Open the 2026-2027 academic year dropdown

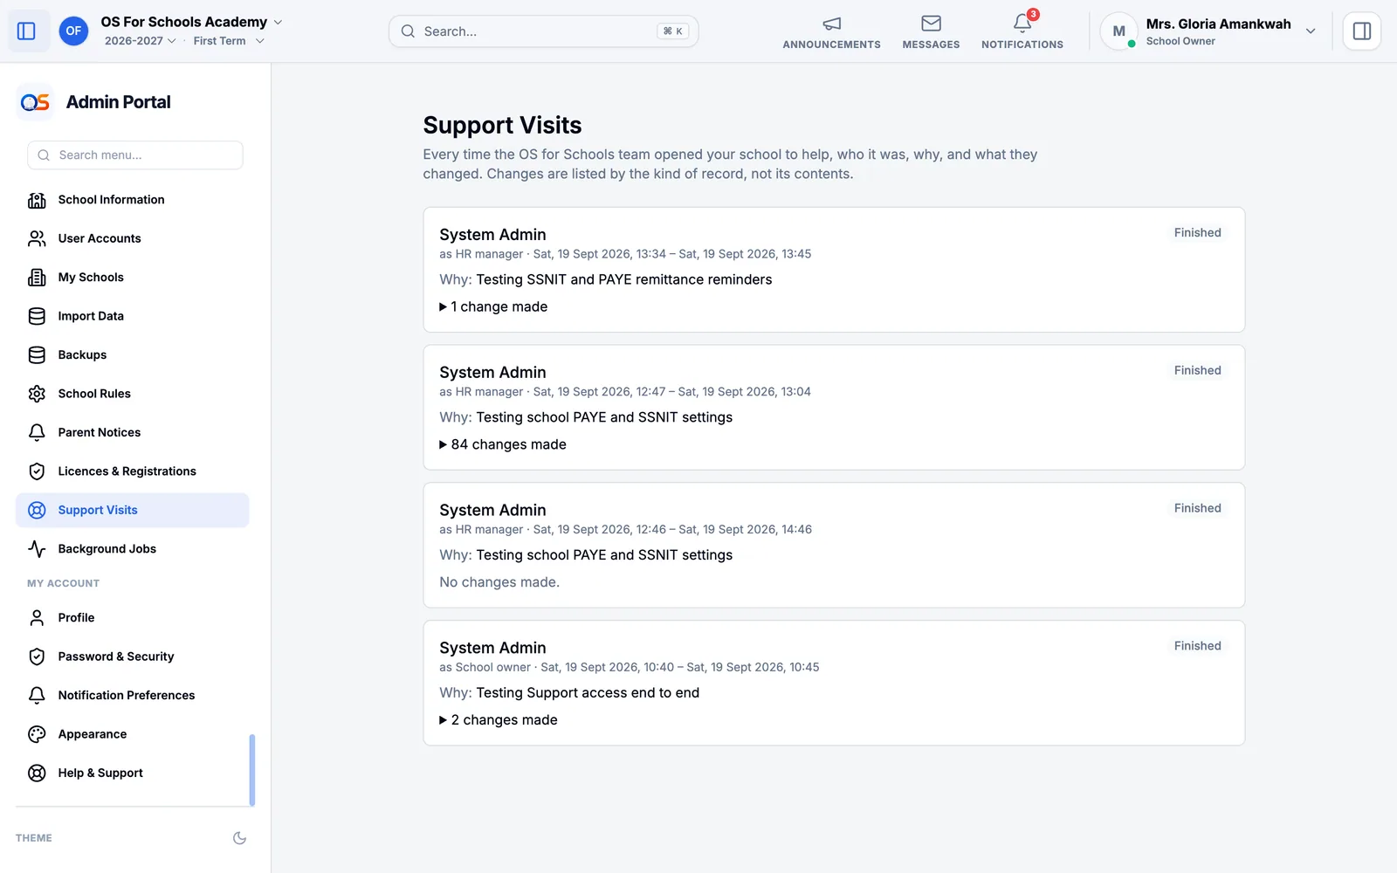point(140,41)
